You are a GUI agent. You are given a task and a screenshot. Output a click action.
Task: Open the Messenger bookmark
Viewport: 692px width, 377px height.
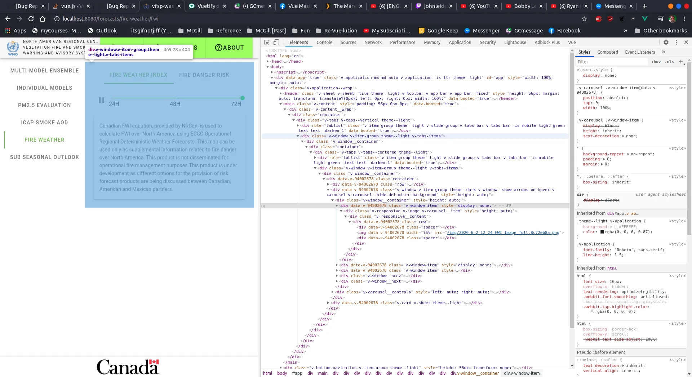click(x=482, y=31)
